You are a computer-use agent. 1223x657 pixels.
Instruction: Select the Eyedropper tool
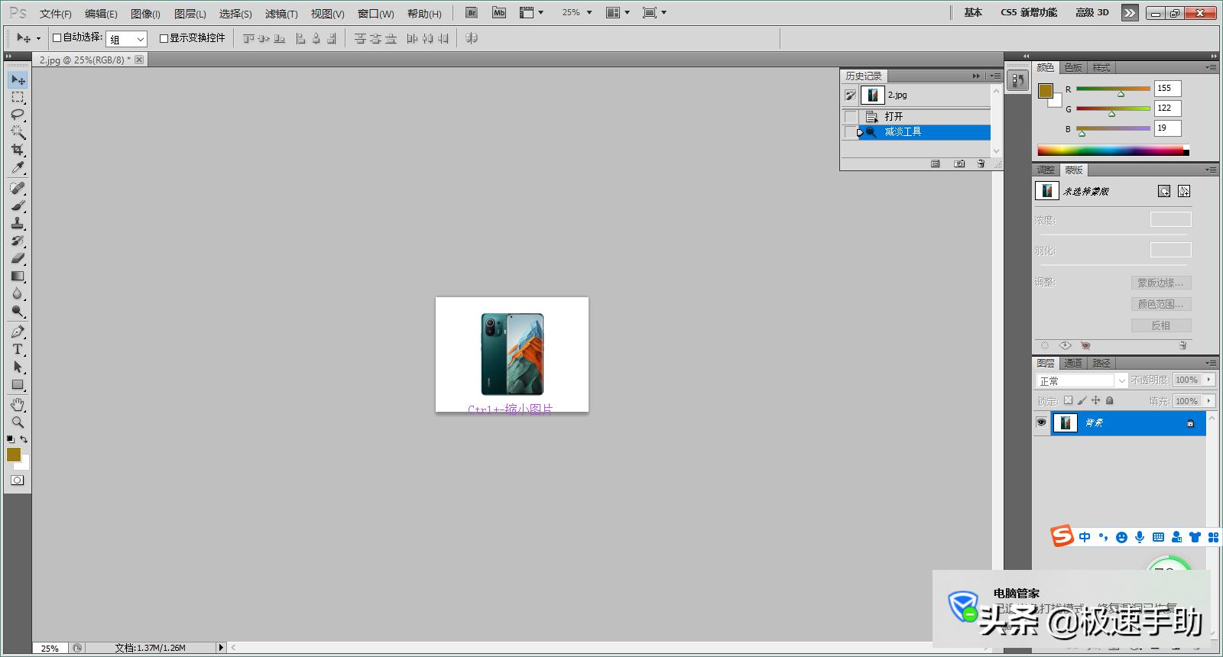(x=18, y=168)
